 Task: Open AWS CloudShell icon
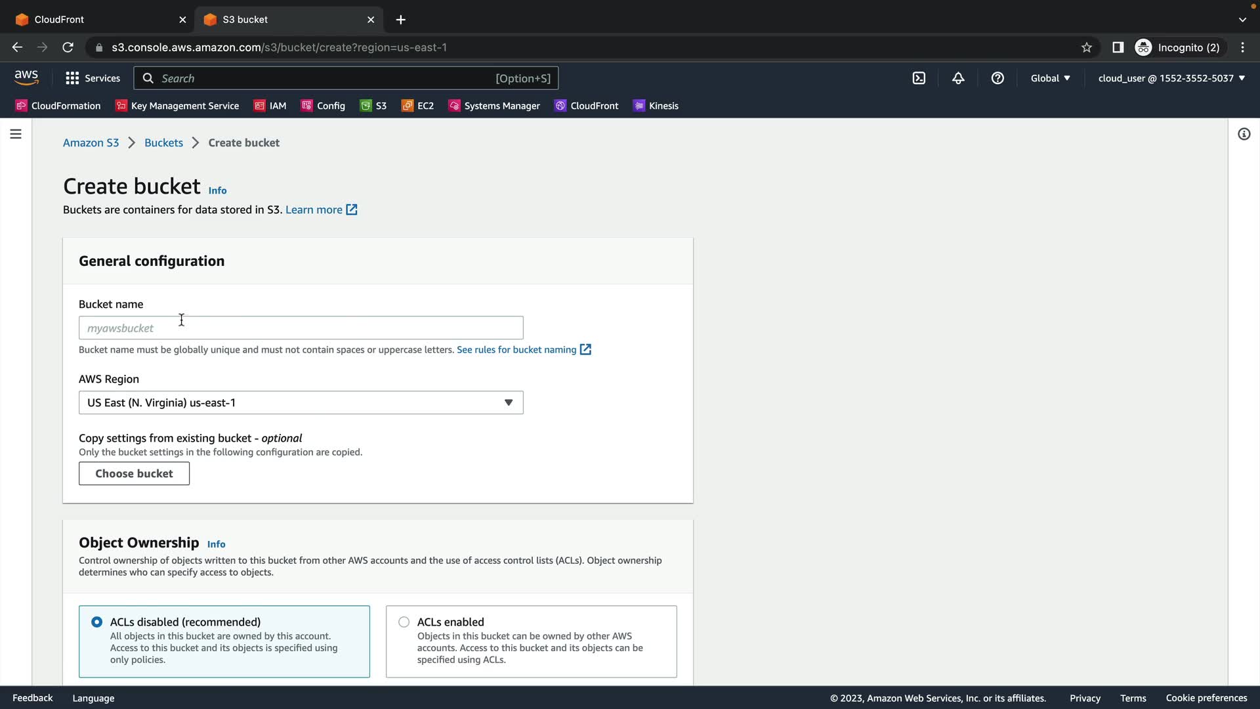[919, 78]
